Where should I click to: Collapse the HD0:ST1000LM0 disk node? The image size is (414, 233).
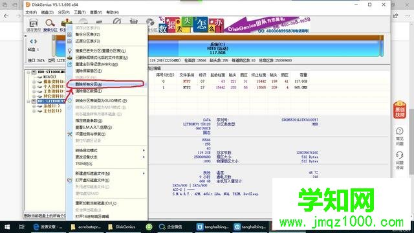coord(28,72)
